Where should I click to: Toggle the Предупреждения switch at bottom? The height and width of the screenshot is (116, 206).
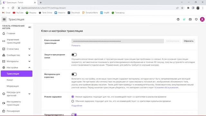point(74,115)
